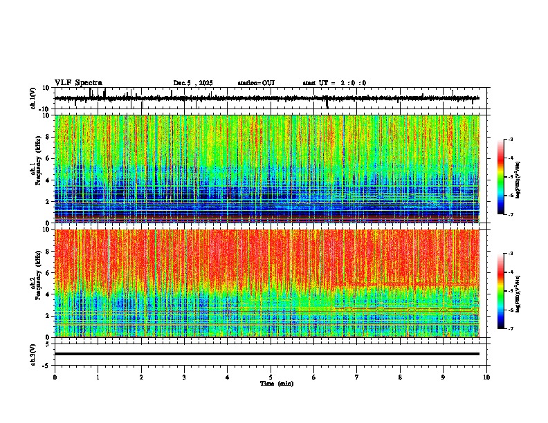This screenshot has height=423, width=548.
Task: Click time axis tick label "10"
Action: point(486,377)
